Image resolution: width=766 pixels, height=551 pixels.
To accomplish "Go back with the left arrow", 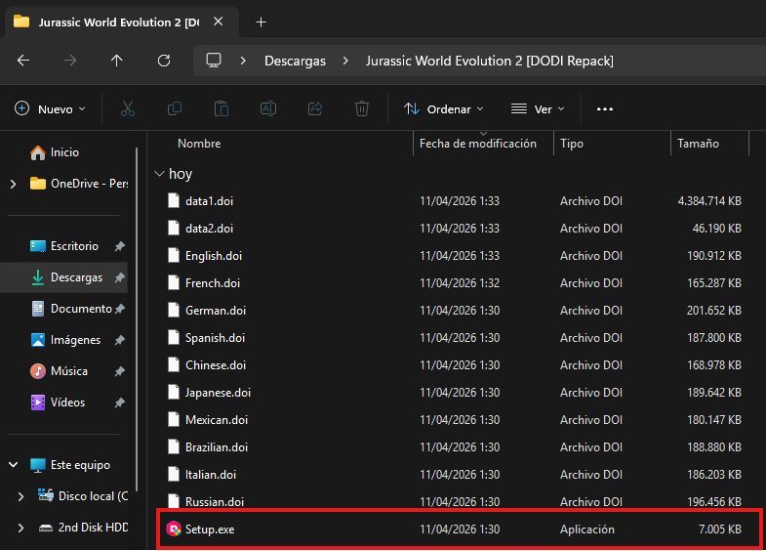I will point(23,61).
